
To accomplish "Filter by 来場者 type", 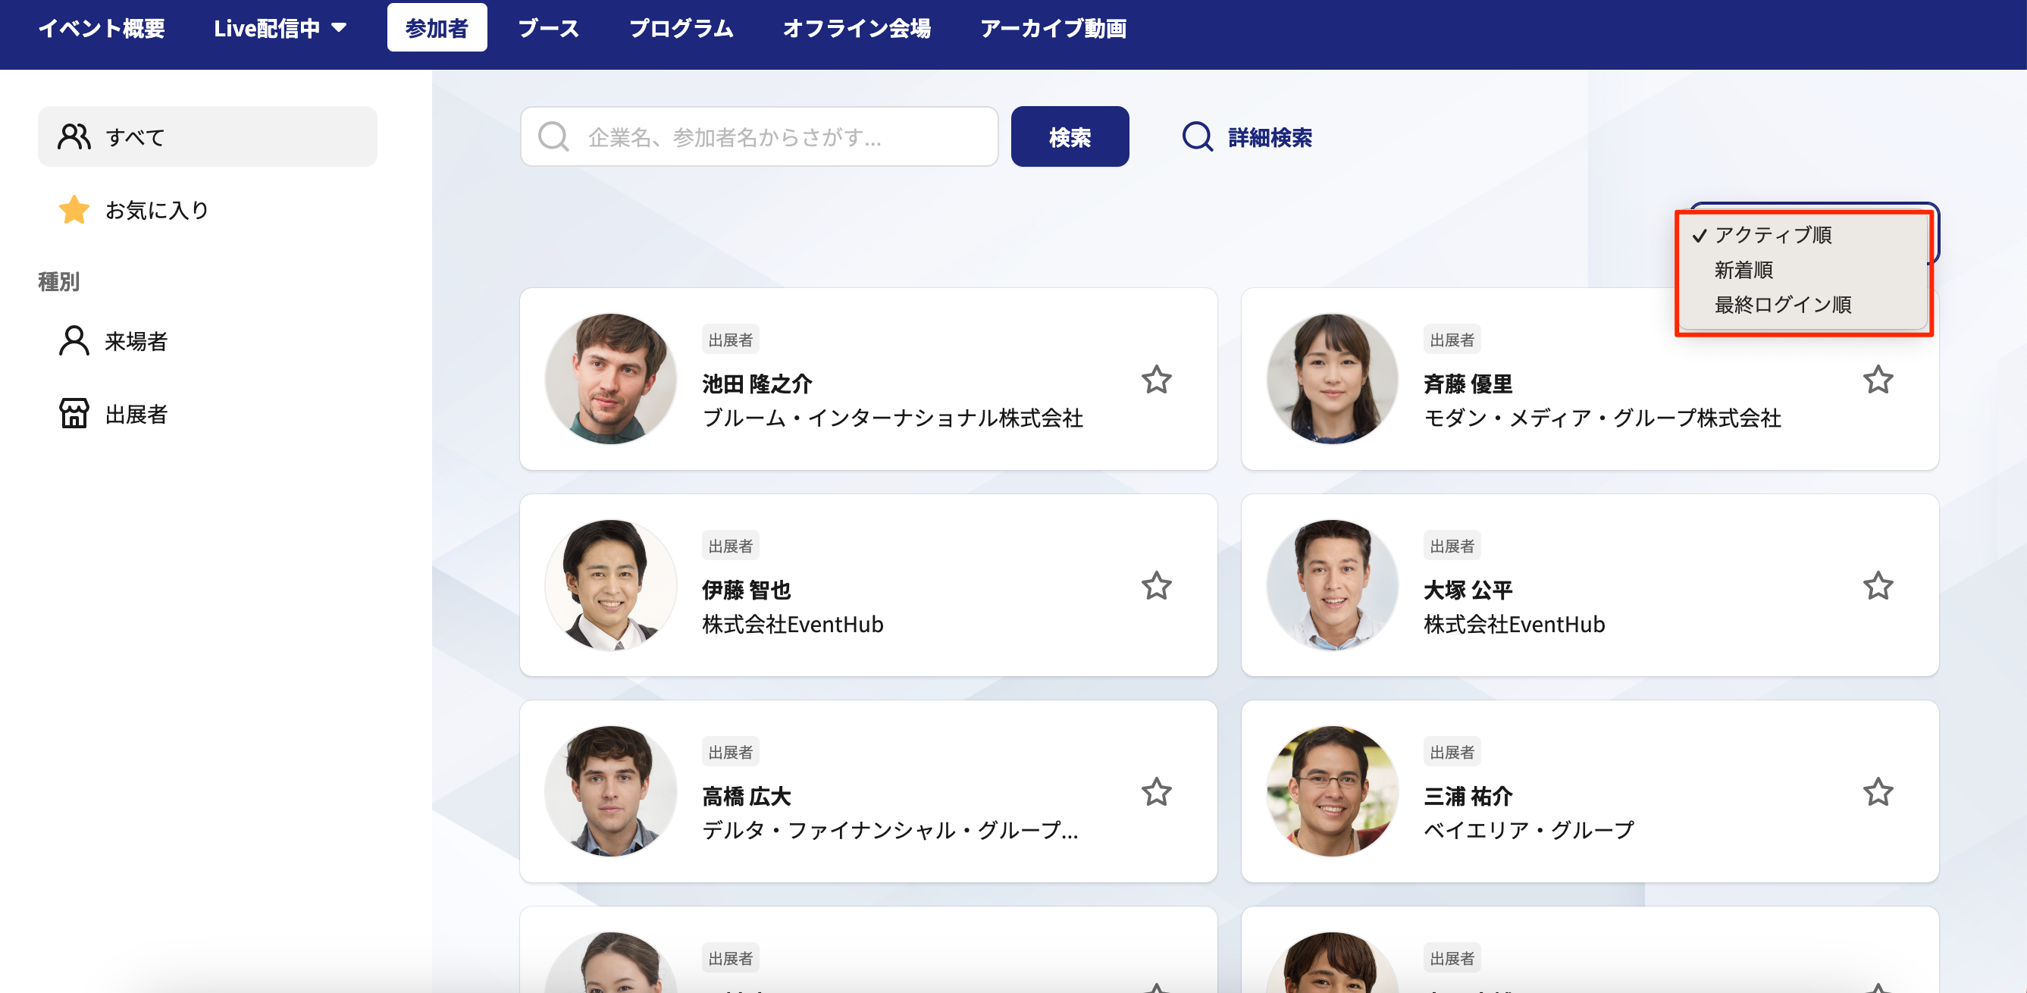I will tap(136, 342).
